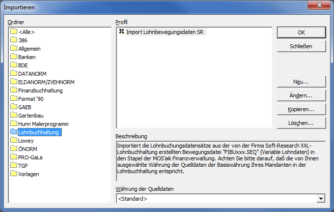334x212 pixels.
Task: Select the highlighted 'Lohnbuchhaltung' folder name
Action: pyautogui.click(x=40, y=132)
